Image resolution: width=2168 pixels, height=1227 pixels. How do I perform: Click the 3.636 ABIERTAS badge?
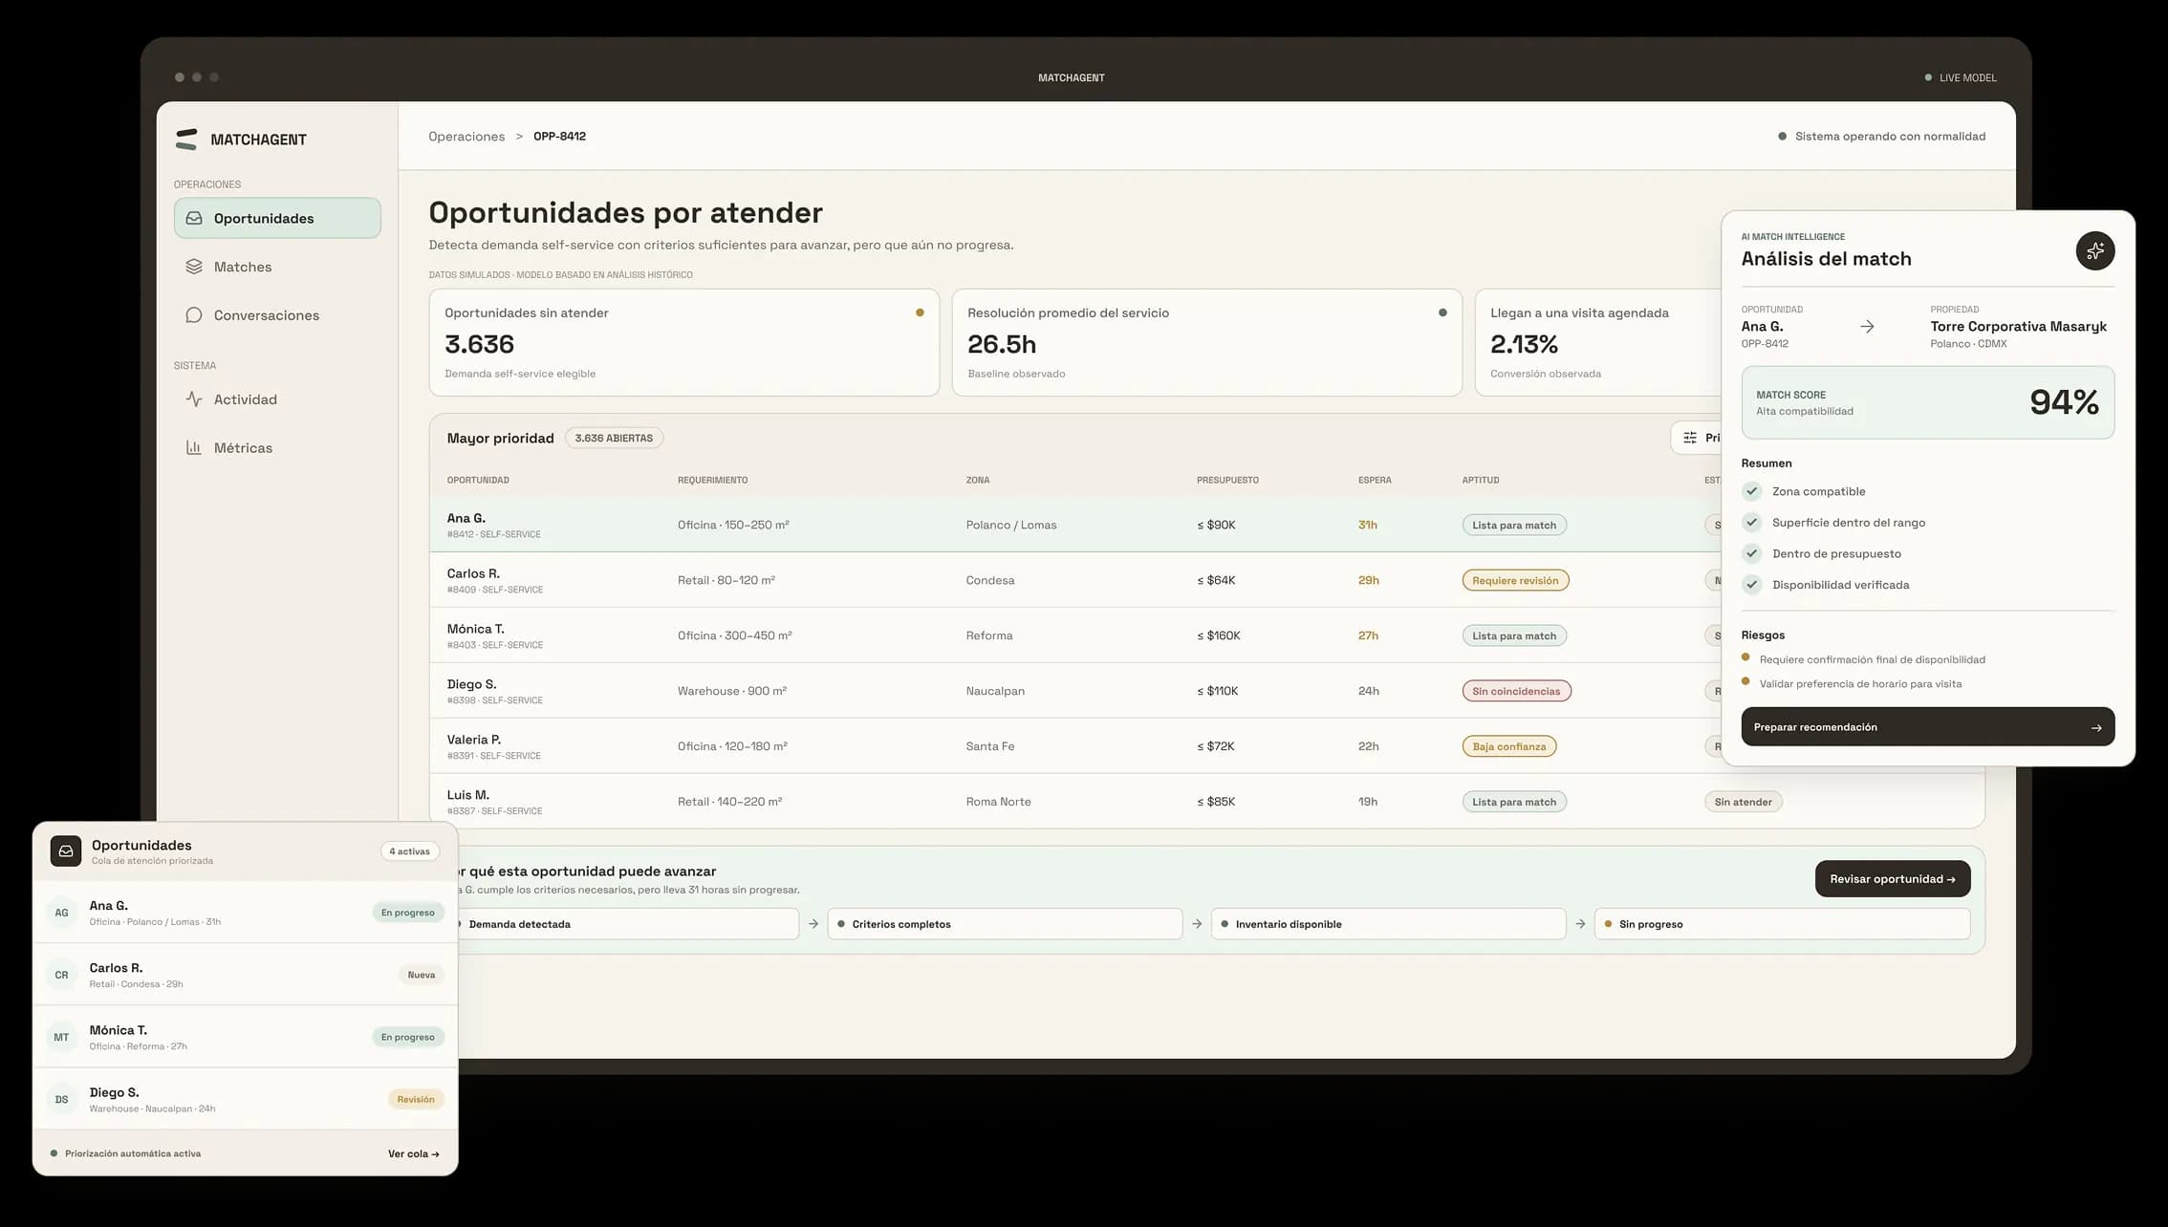614,438
